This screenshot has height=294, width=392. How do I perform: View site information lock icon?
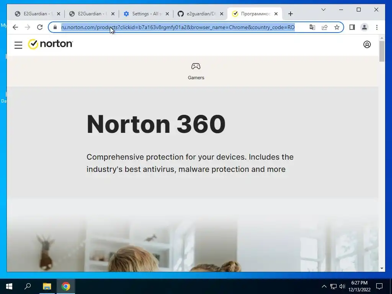(55, 27)
